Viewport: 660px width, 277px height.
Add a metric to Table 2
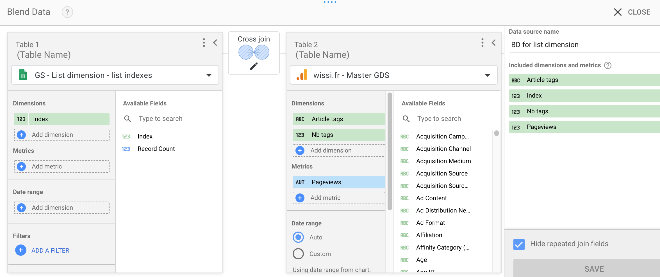pos(339,198)
